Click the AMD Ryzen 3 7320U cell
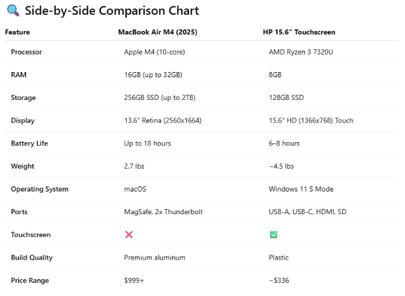405x296 pixels. [x=301, y=52]
